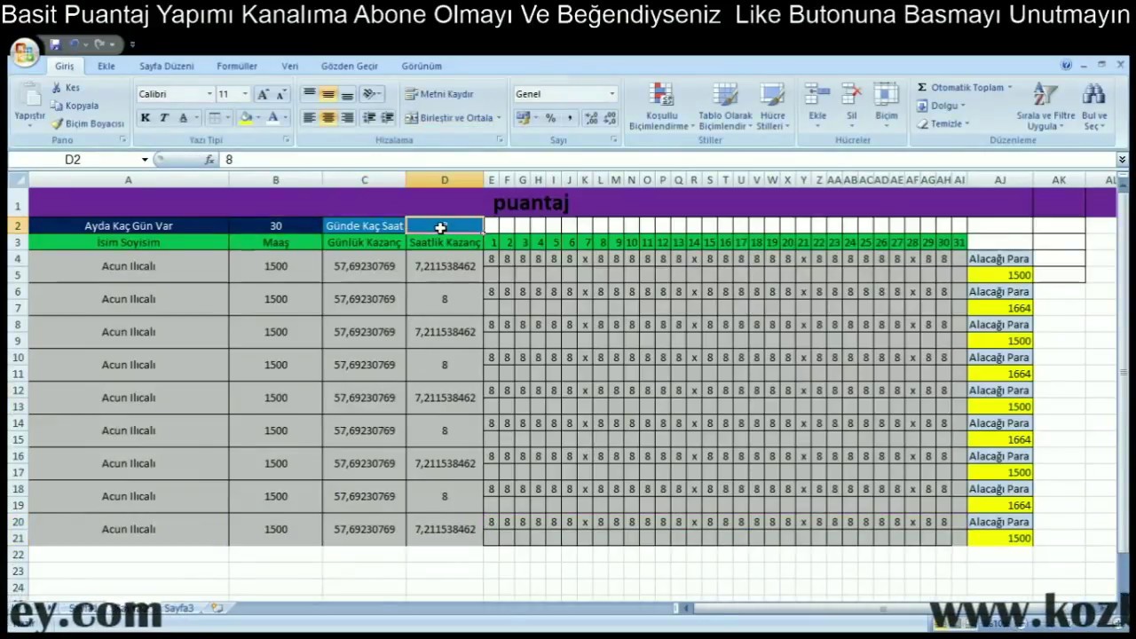
Task: Toggle italic T formatting
Action: pyautogui.click(x=164, y=117)
